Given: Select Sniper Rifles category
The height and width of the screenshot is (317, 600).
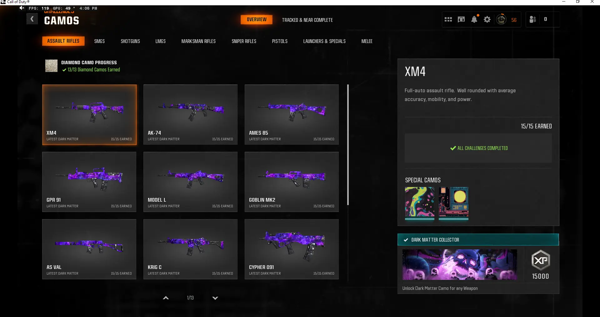Looking at the screenshot, I should 244,41.
